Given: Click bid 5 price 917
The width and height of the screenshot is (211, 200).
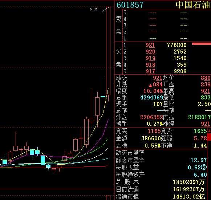Looking at the screenshot, I should [150, 71].
